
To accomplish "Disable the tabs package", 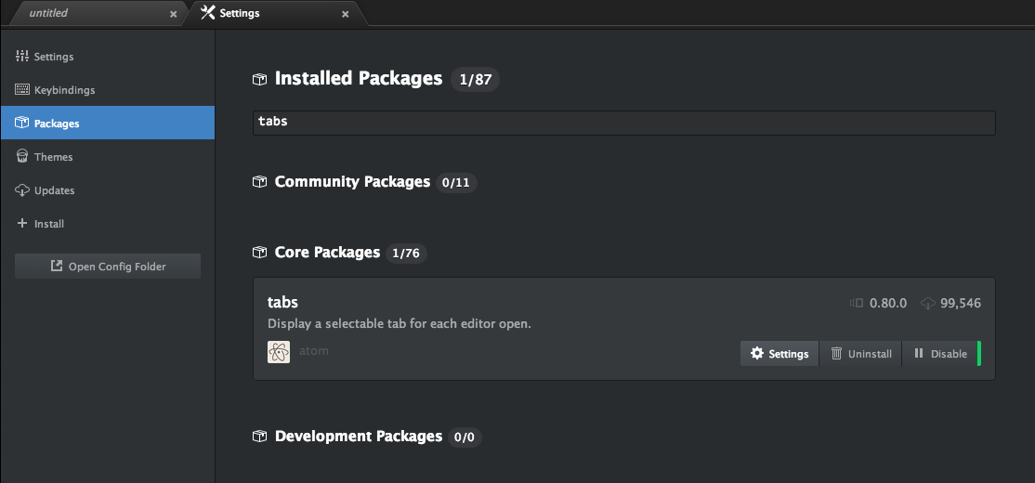I will (x=940, y=354).
